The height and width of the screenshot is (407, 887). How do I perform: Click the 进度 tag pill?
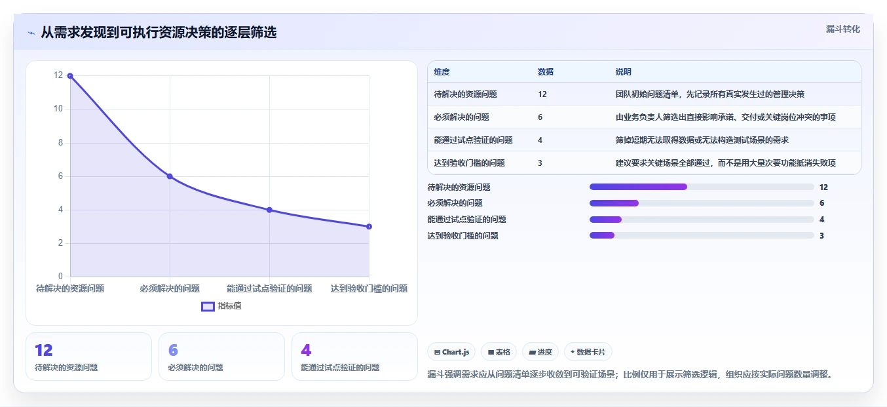540,352
